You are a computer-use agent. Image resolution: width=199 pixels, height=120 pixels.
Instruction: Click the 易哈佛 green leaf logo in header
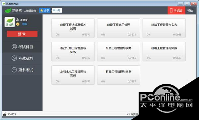coord(8,11)
